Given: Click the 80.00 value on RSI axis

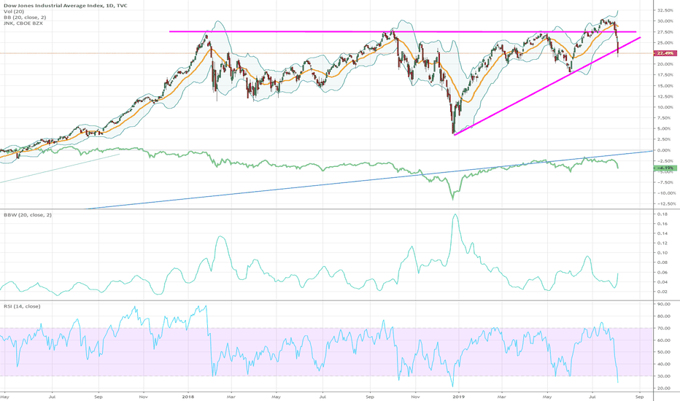Looking at the screenshot, I should [663, 316].
